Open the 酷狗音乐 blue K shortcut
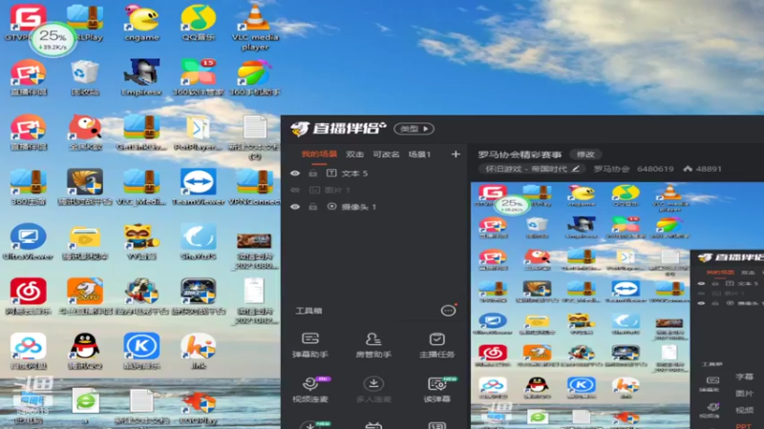 click(141, 351)
